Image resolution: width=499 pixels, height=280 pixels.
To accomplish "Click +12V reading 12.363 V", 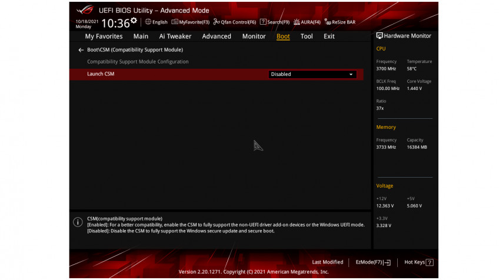I will pos(385,206).
